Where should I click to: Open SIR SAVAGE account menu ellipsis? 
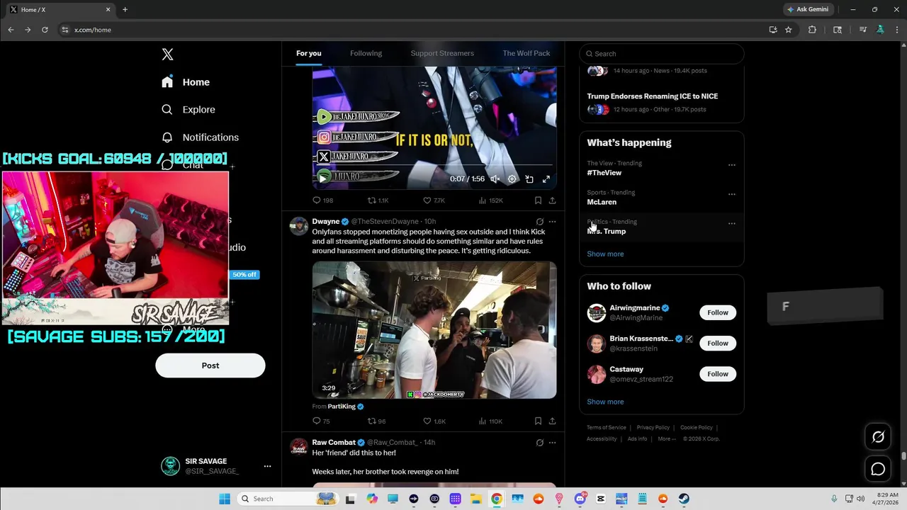267,466
